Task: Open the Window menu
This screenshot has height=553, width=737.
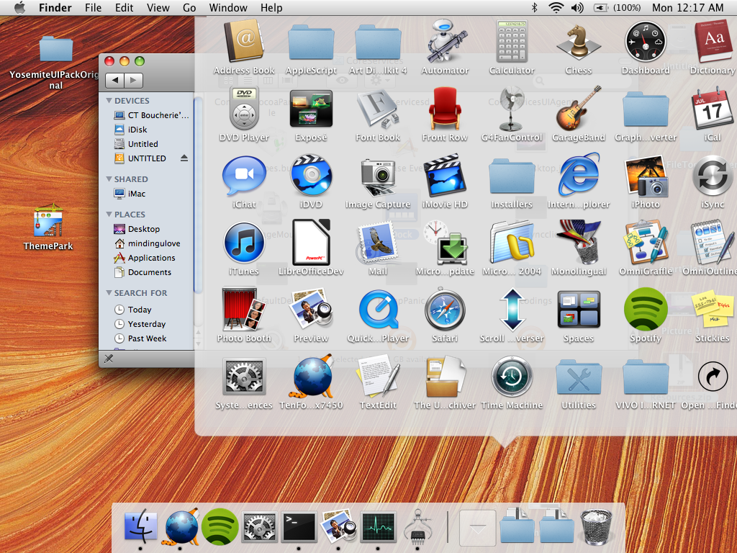Action: coord(228,7)
